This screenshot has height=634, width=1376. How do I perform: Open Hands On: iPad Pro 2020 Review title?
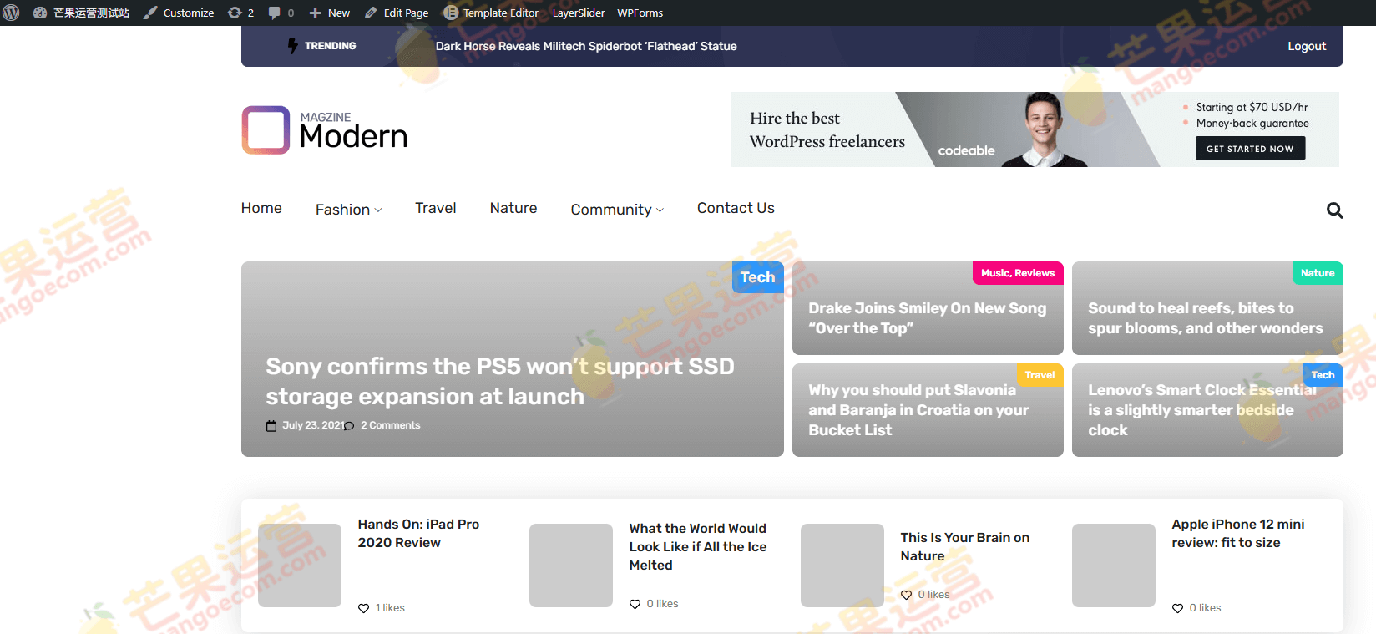pyautogui.click(x=418, y=533)
